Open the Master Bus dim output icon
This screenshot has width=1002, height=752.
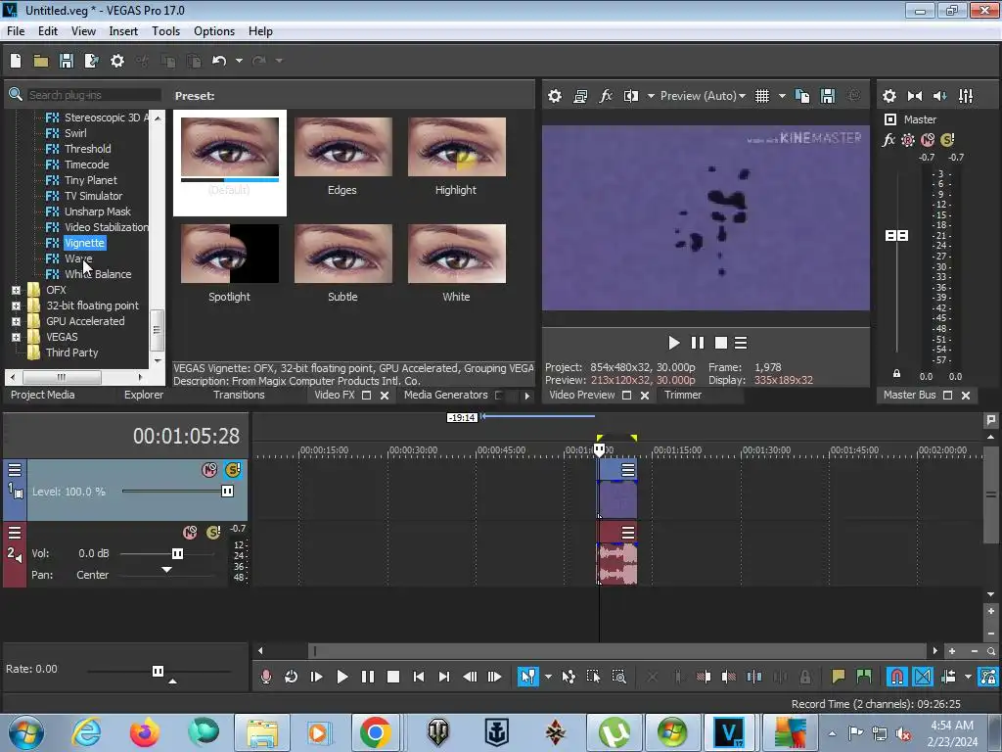click(940, 96)
